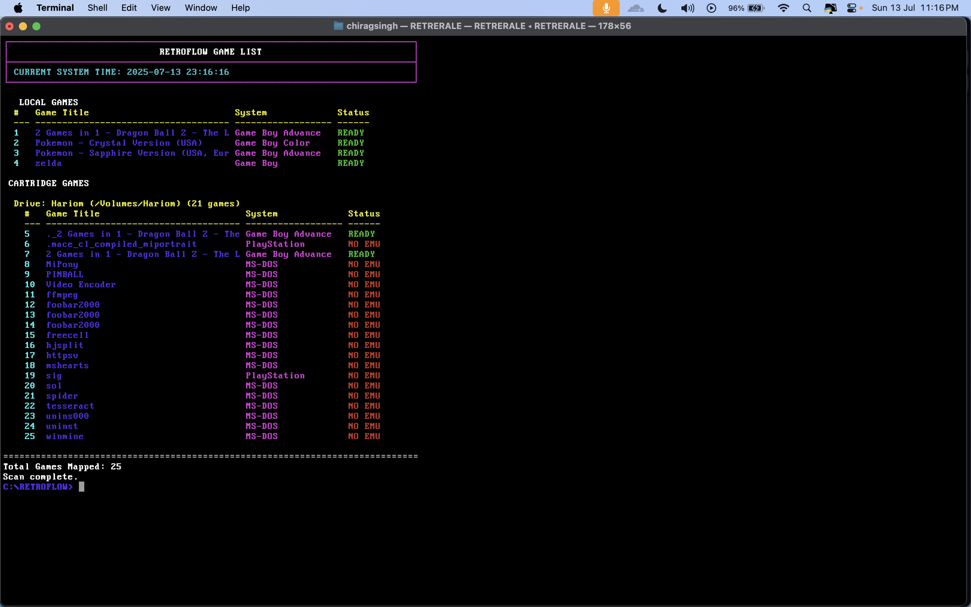Open the Apple menu
Screen dimensions: 971x607
tap(18, 8)
